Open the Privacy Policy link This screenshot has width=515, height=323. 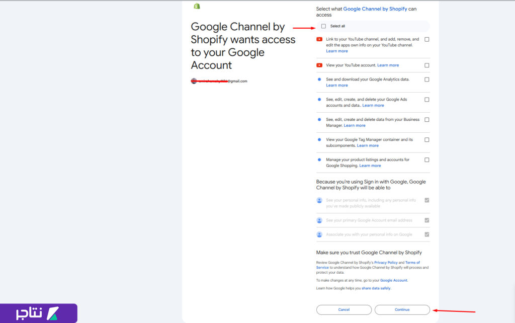pos(386,262)
